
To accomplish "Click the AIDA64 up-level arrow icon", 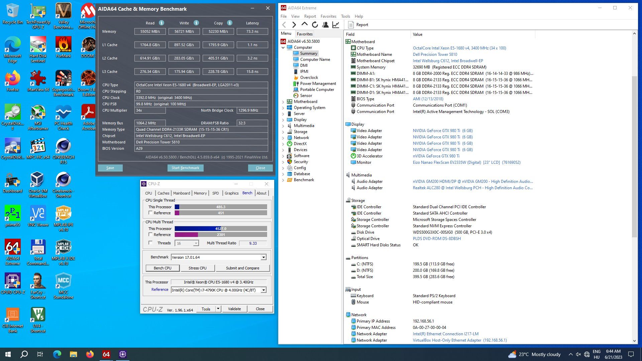I will [x=304, y=24].
